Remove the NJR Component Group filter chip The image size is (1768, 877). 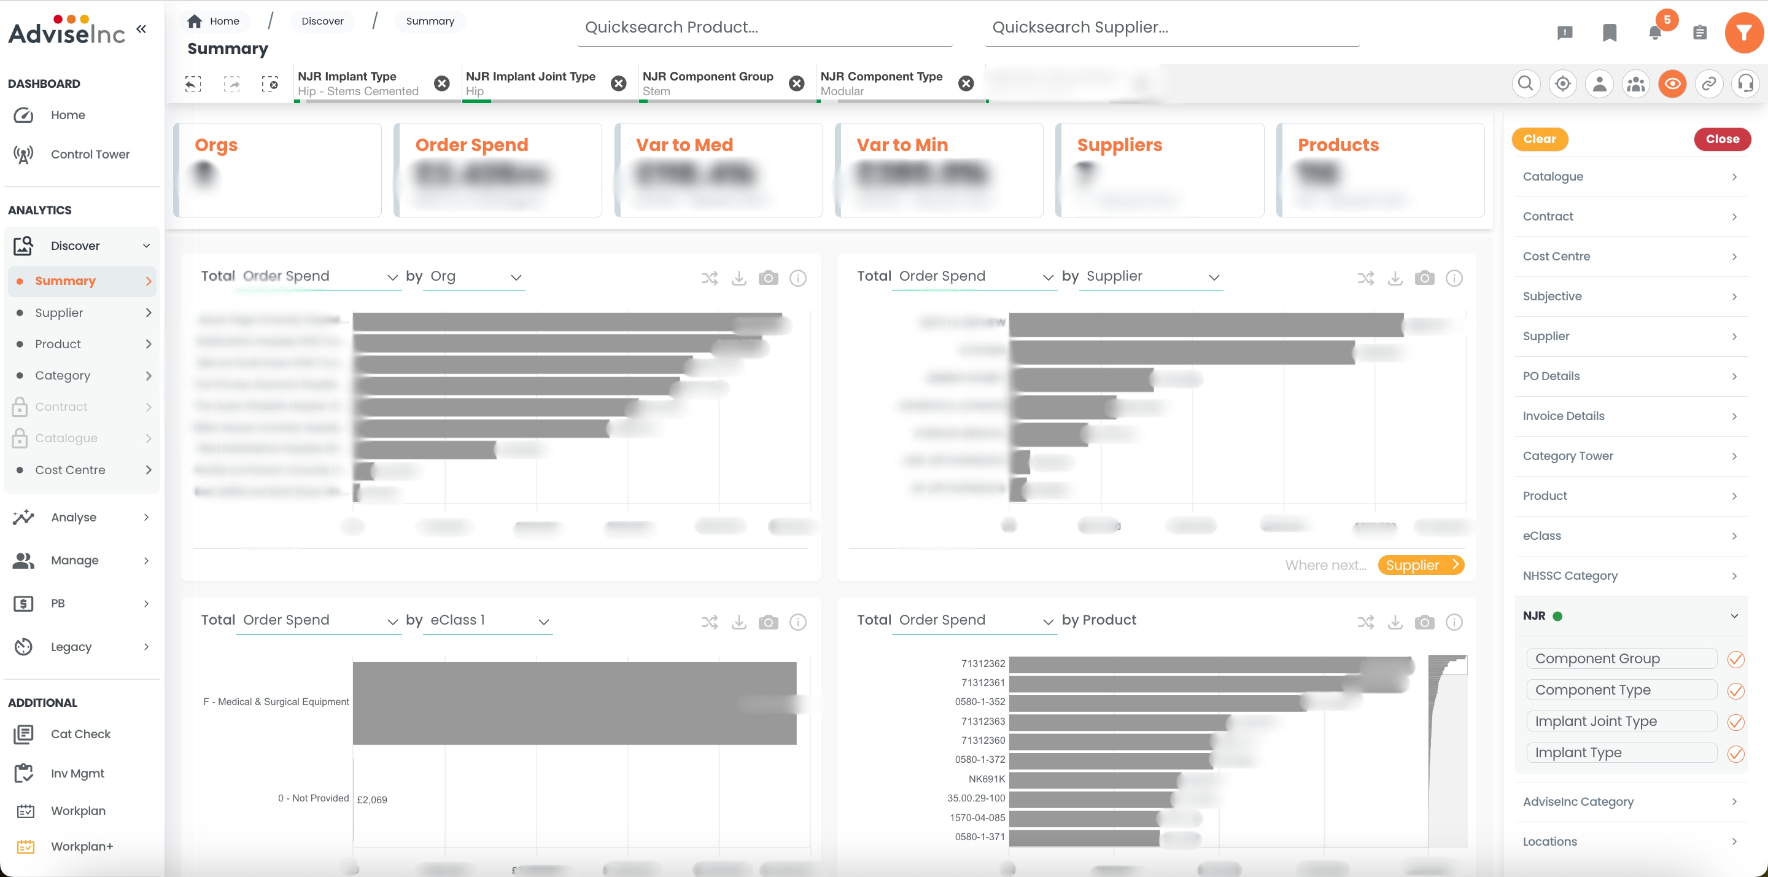pos(796,83)
